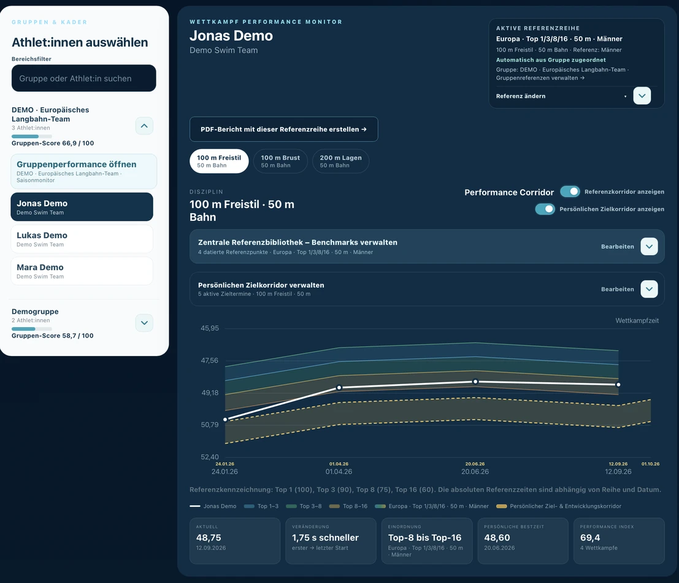Viewport: 679px width, 583px height.
Task: Click the 4 datierte Referenzpunkte subtitle
Action: [285, 252]
